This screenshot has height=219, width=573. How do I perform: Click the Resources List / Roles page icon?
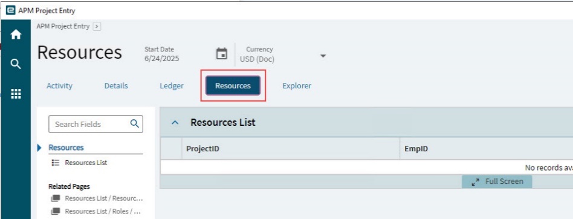point(56,211)
